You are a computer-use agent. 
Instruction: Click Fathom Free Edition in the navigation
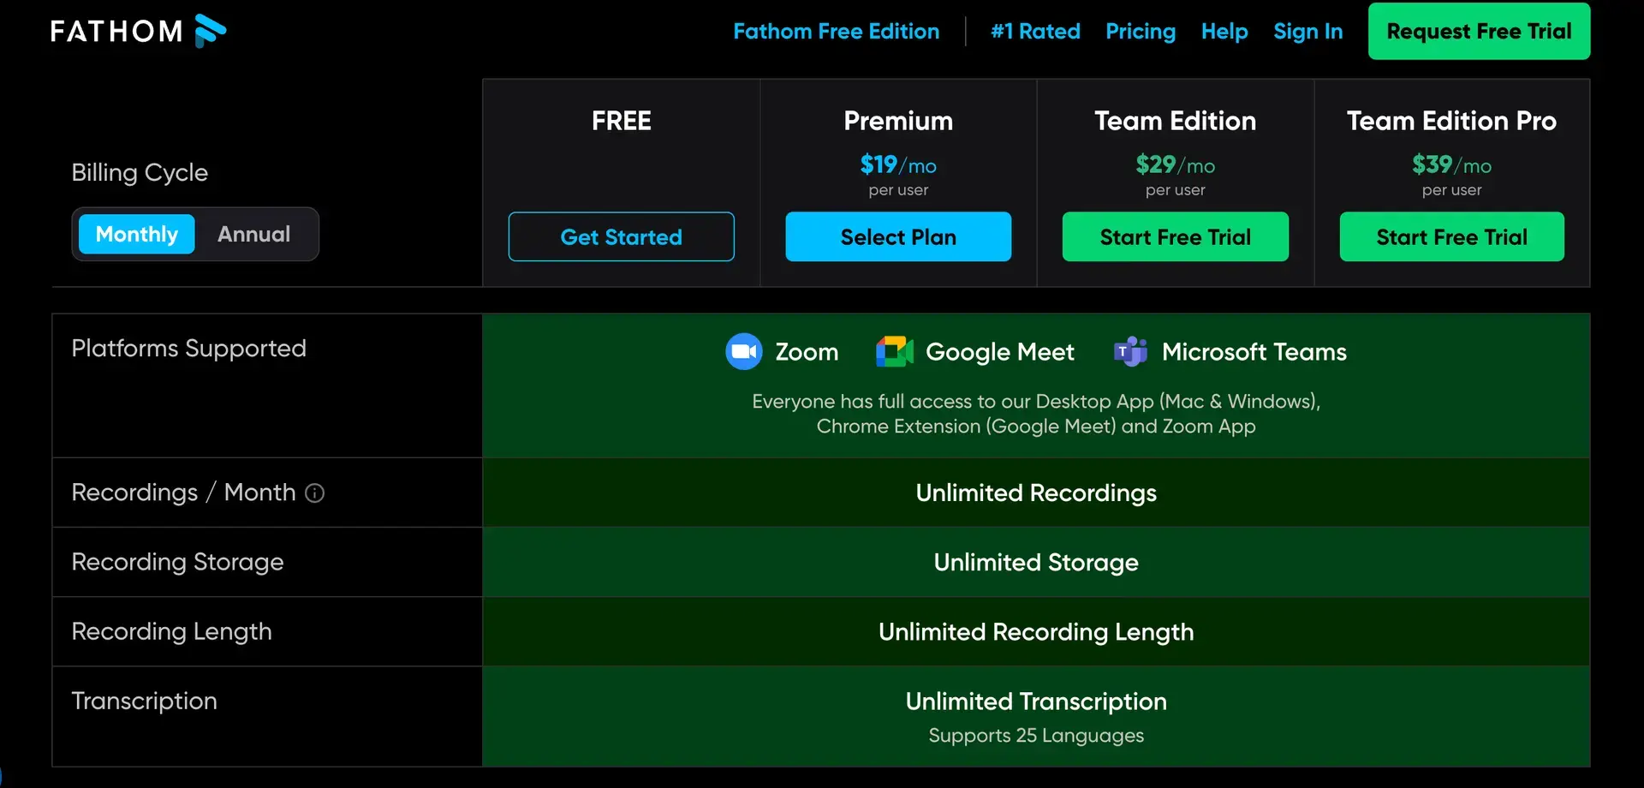(x=836, y=32)
